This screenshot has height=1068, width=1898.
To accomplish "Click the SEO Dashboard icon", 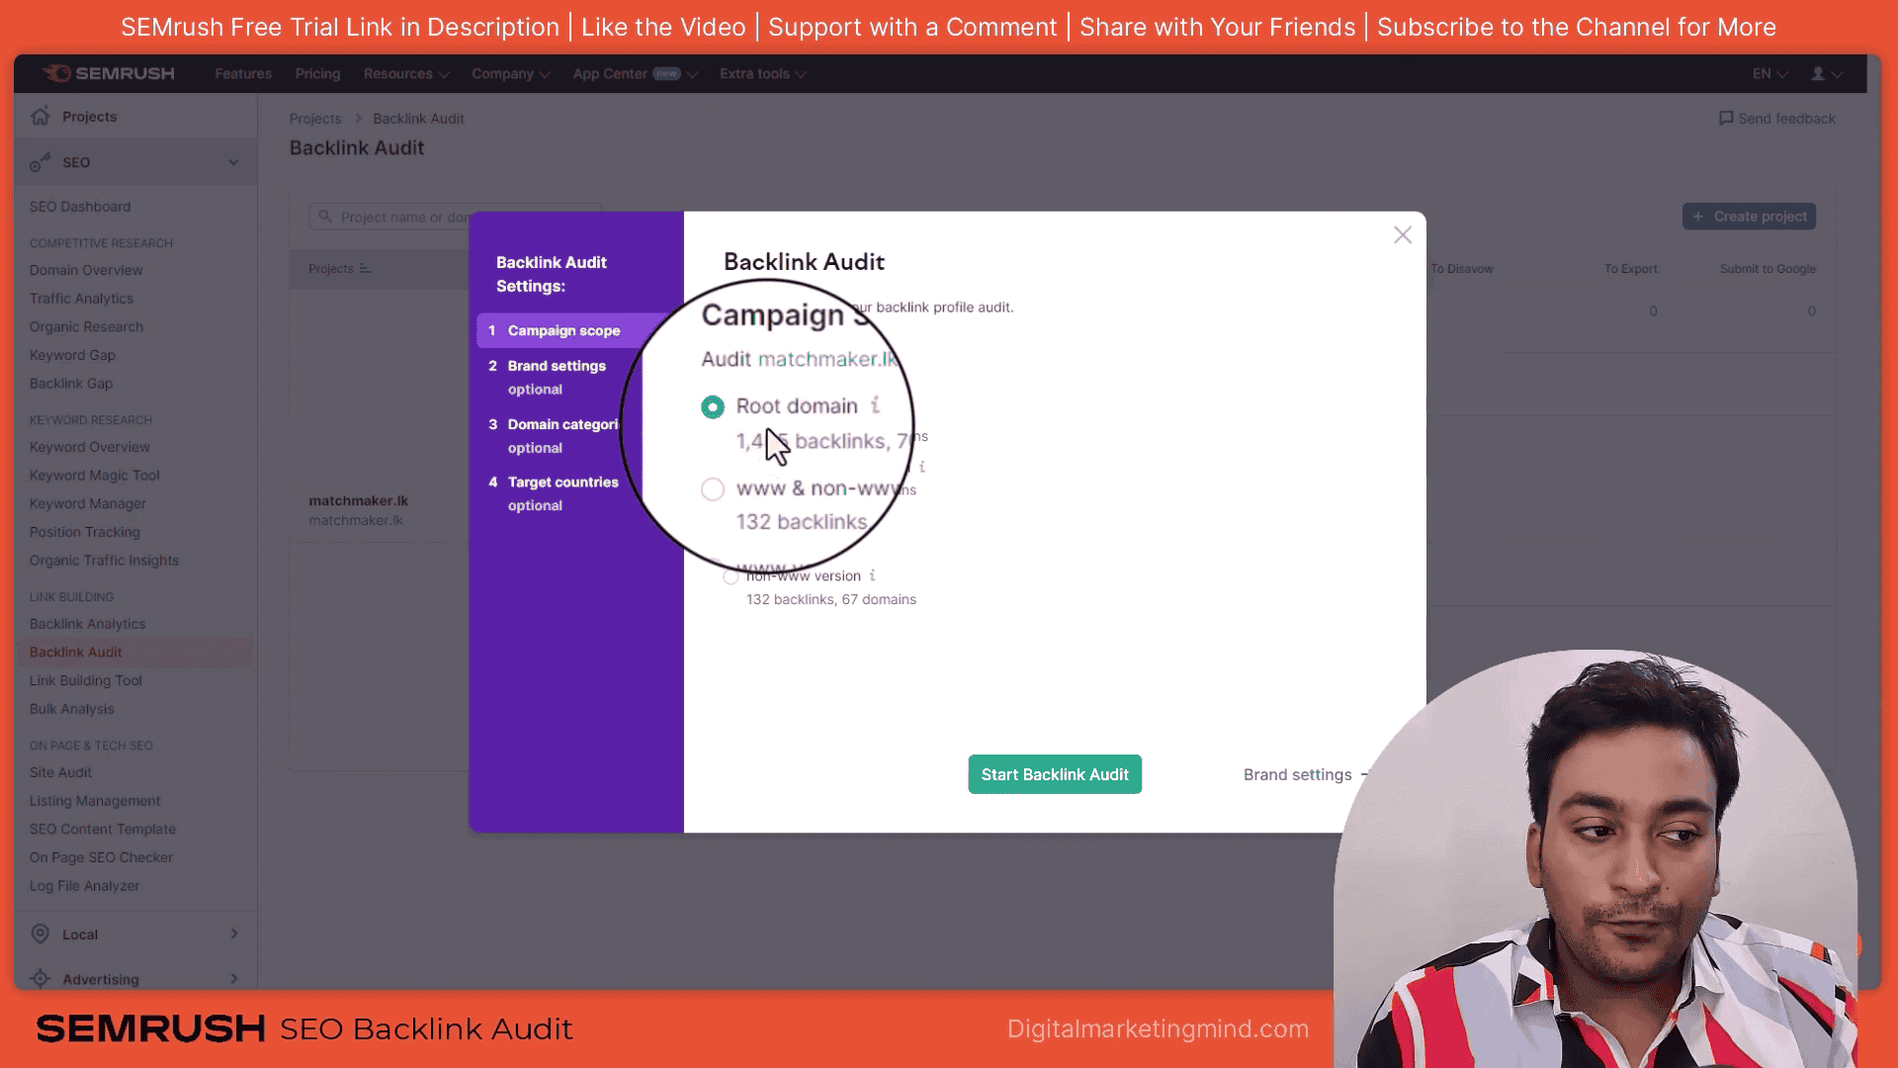I will tap(79, 206).
